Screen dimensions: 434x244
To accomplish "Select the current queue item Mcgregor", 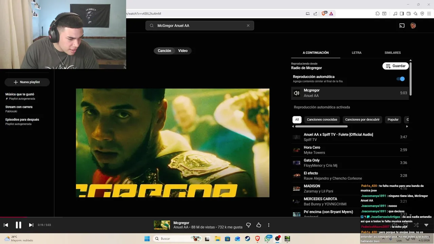I will click(x=350, y=93).
